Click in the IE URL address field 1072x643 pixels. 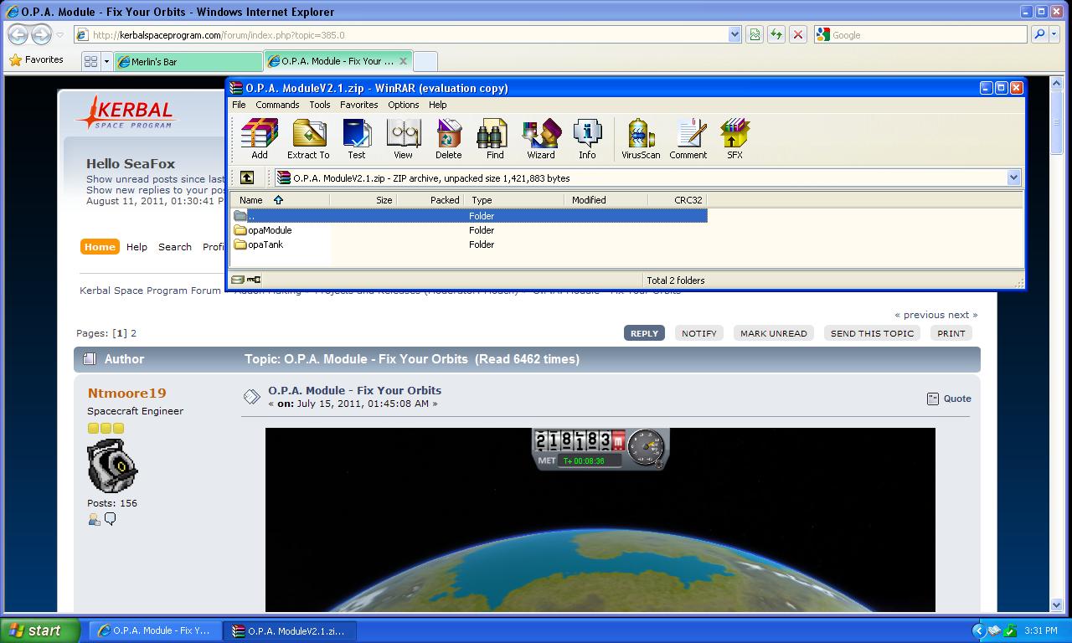click(x=400, y=34)
